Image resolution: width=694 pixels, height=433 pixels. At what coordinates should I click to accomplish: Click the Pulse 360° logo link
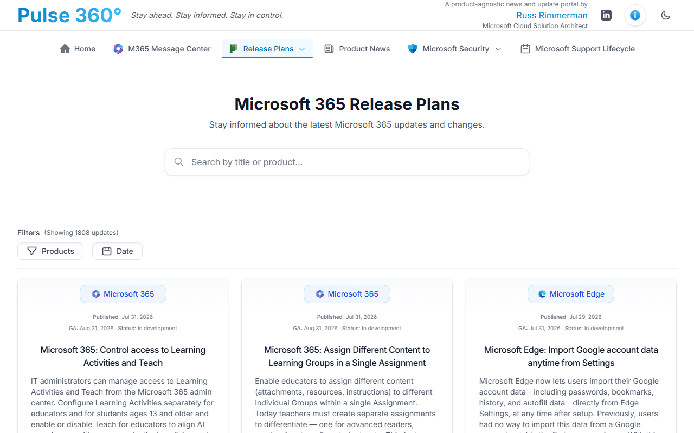[x=69, y=15]
